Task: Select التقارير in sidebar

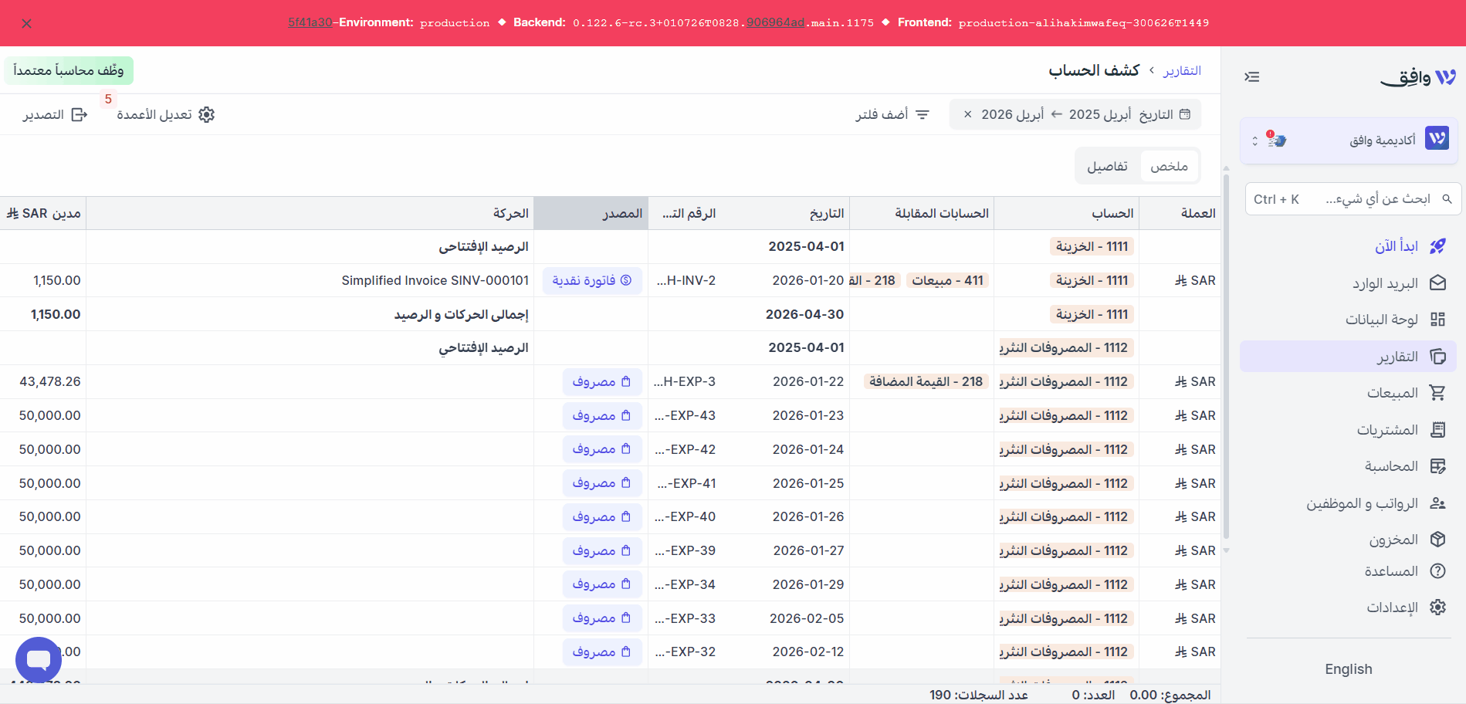Action: coord(1349,357)
